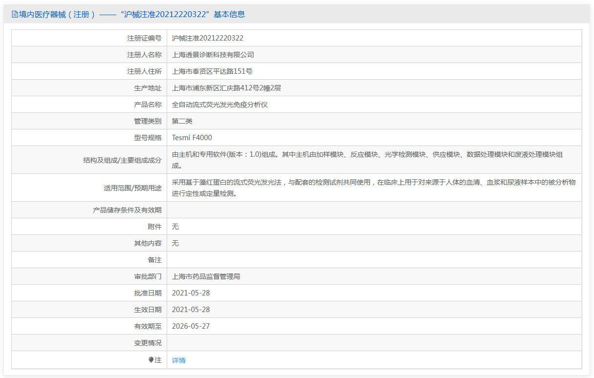This screenshot has width=594, height=378.
Task: Select the 无 value in 其他内容 row
Action: point(176,243)
